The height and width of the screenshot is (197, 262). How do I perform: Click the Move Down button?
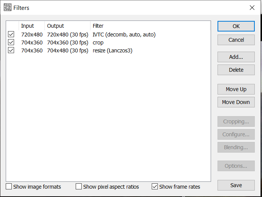coord(236,102)
